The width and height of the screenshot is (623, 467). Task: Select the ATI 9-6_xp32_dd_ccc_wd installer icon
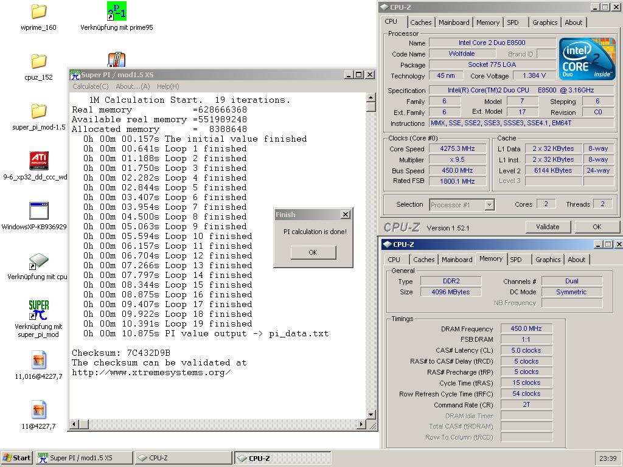click(x=39, y=161)
